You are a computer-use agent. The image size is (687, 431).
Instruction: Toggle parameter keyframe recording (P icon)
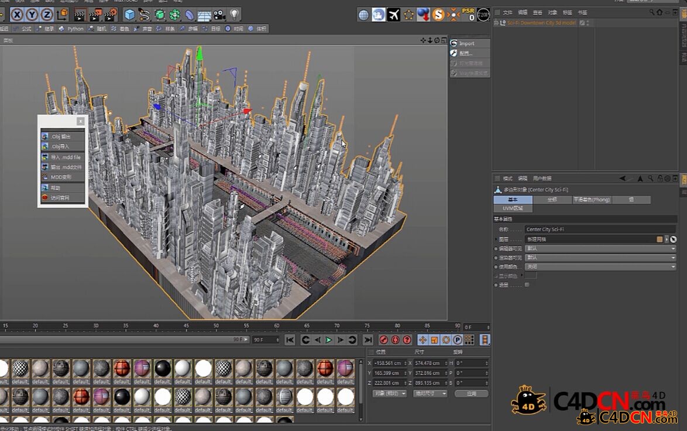click(458, 340)
